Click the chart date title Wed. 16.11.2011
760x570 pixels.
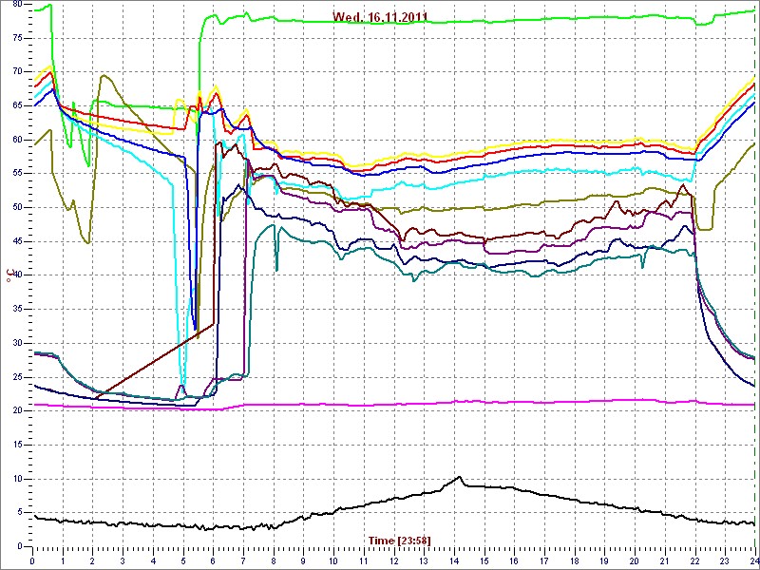(x=379, y=17)
